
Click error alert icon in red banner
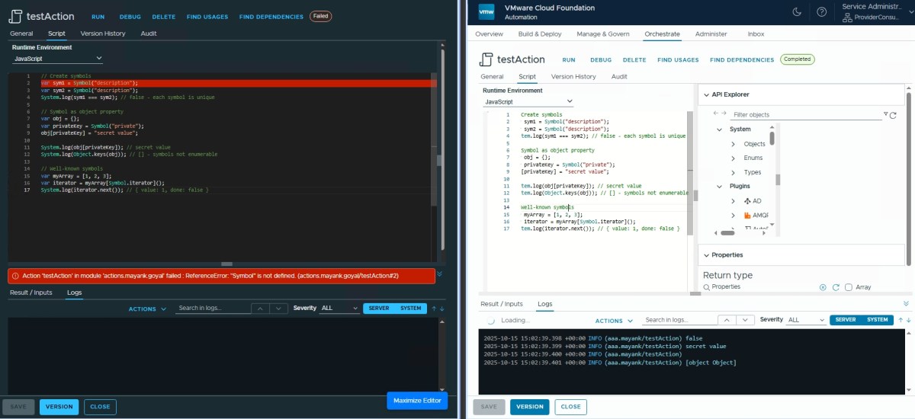15,276
